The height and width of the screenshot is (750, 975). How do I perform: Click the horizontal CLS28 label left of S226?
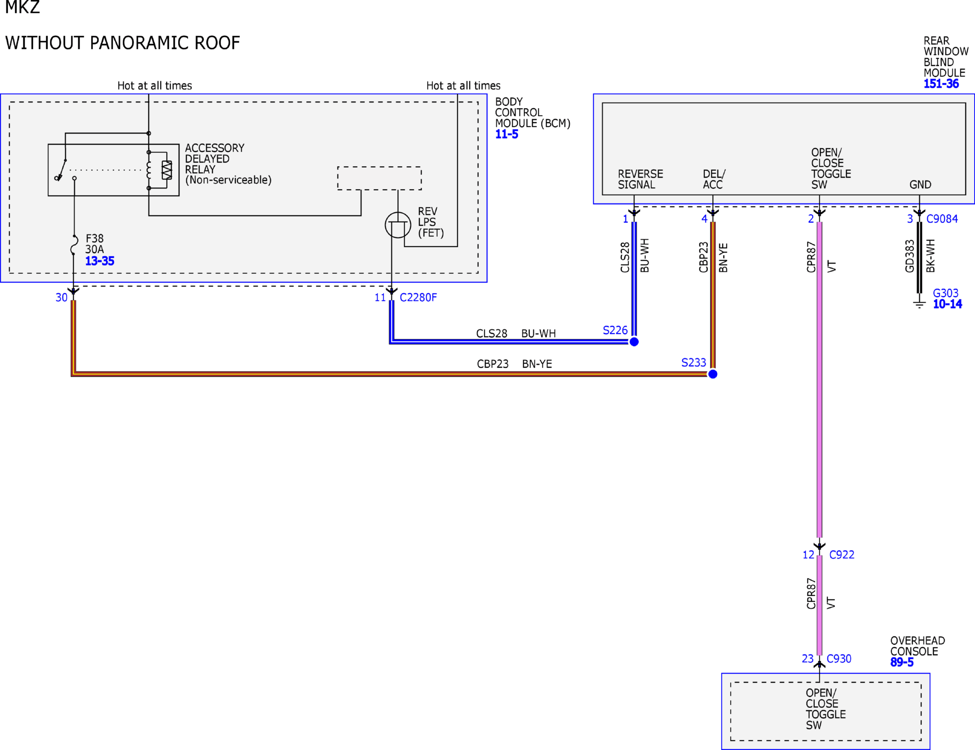(x=492, y=333)
